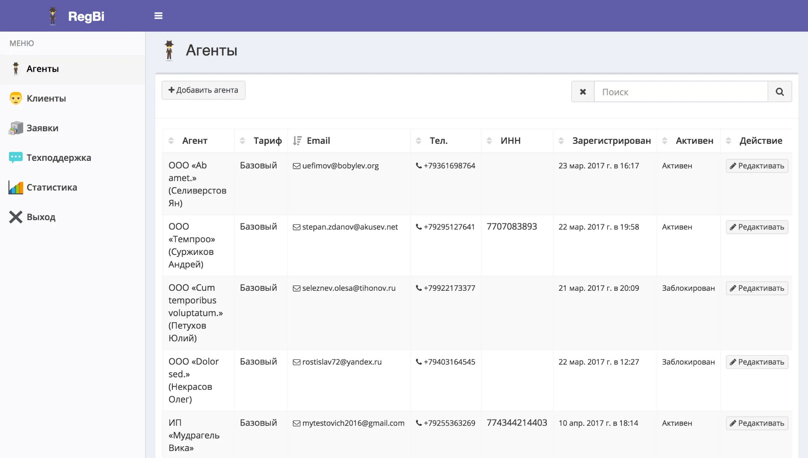Open the Агенты section from sidebar menu
Image resolution: width=808 pixels, height=458 pixels.
click(43, 69)
